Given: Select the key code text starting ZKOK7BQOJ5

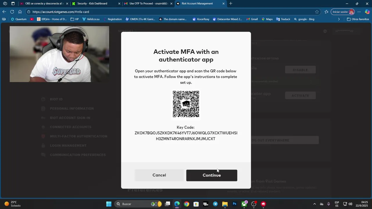Looking at the screenshot, I should point(186,136).
